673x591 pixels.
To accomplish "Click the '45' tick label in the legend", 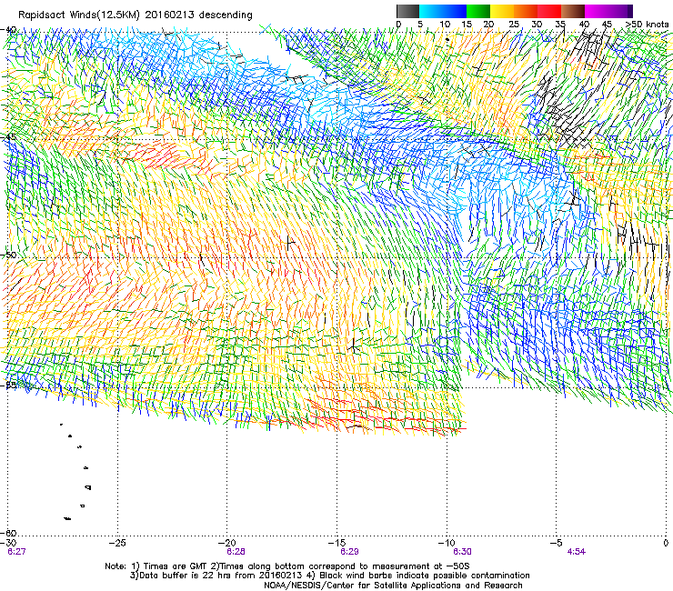I will point(607,25).
